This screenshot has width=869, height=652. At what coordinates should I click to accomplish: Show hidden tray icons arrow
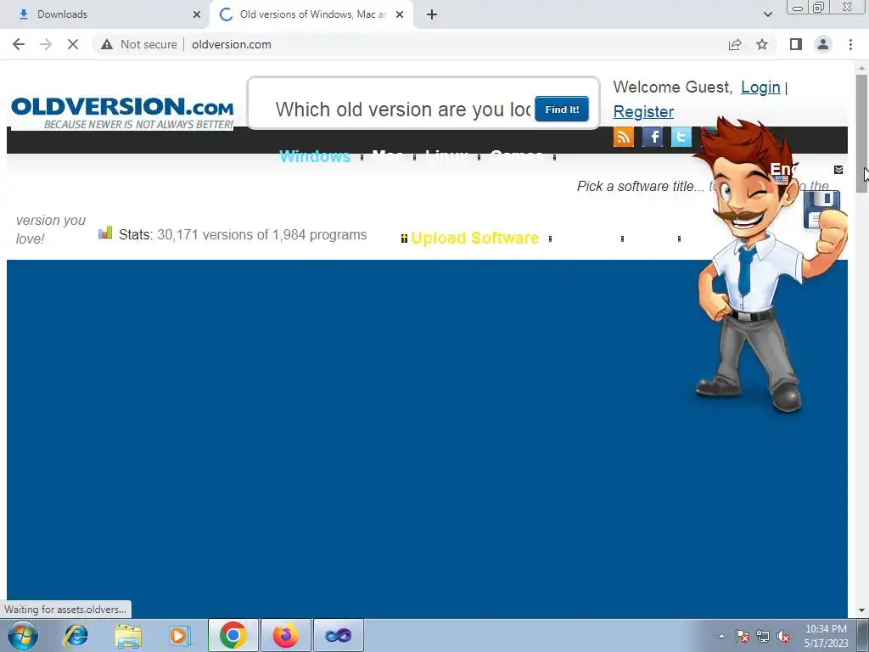(x=721, y=636)
